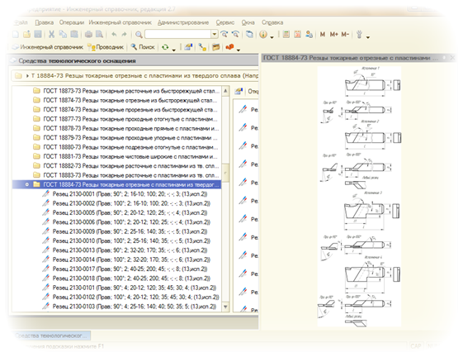Open the dropdown arrow next to Help icon
Viewport: 463px width, 357px height.
272,37
